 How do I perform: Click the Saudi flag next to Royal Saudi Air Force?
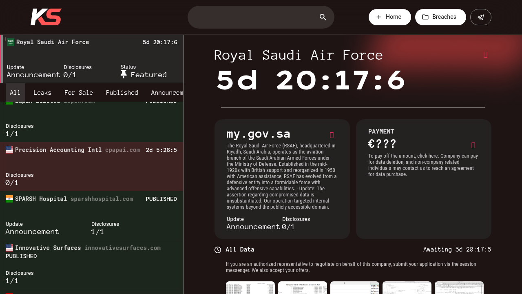click(11, 42)
